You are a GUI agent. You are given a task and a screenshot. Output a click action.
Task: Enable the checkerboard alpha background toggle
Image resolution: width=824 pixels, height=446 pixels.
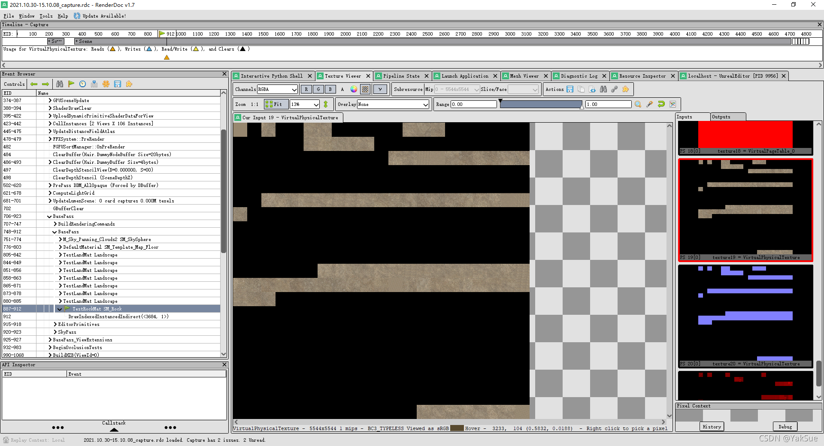(x=365, y=89)
